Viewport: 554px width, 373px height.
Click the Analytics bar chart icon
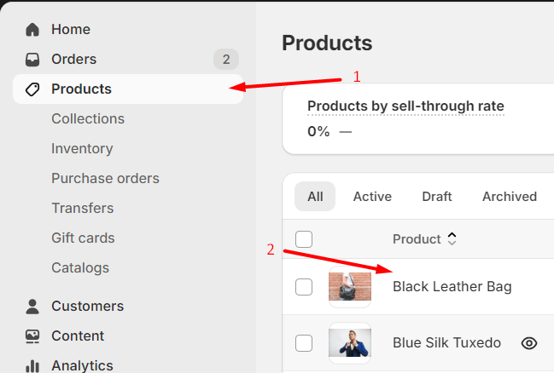pyautogui.click(x=32, y=365)
